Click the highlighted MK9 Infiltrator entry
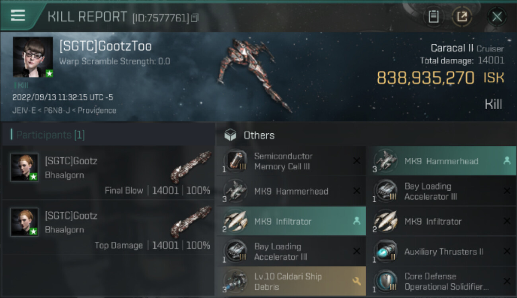 (x=291, y=221)
